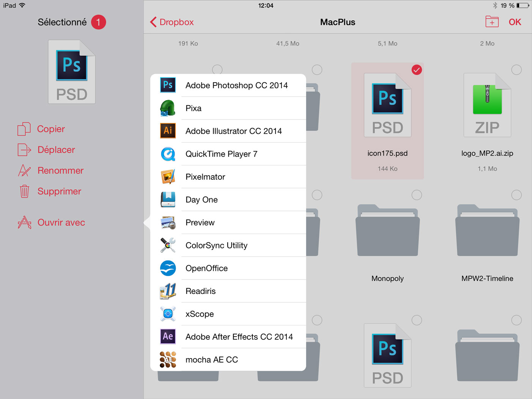Tap the Pixa app icon

click(x=168, y=108)
